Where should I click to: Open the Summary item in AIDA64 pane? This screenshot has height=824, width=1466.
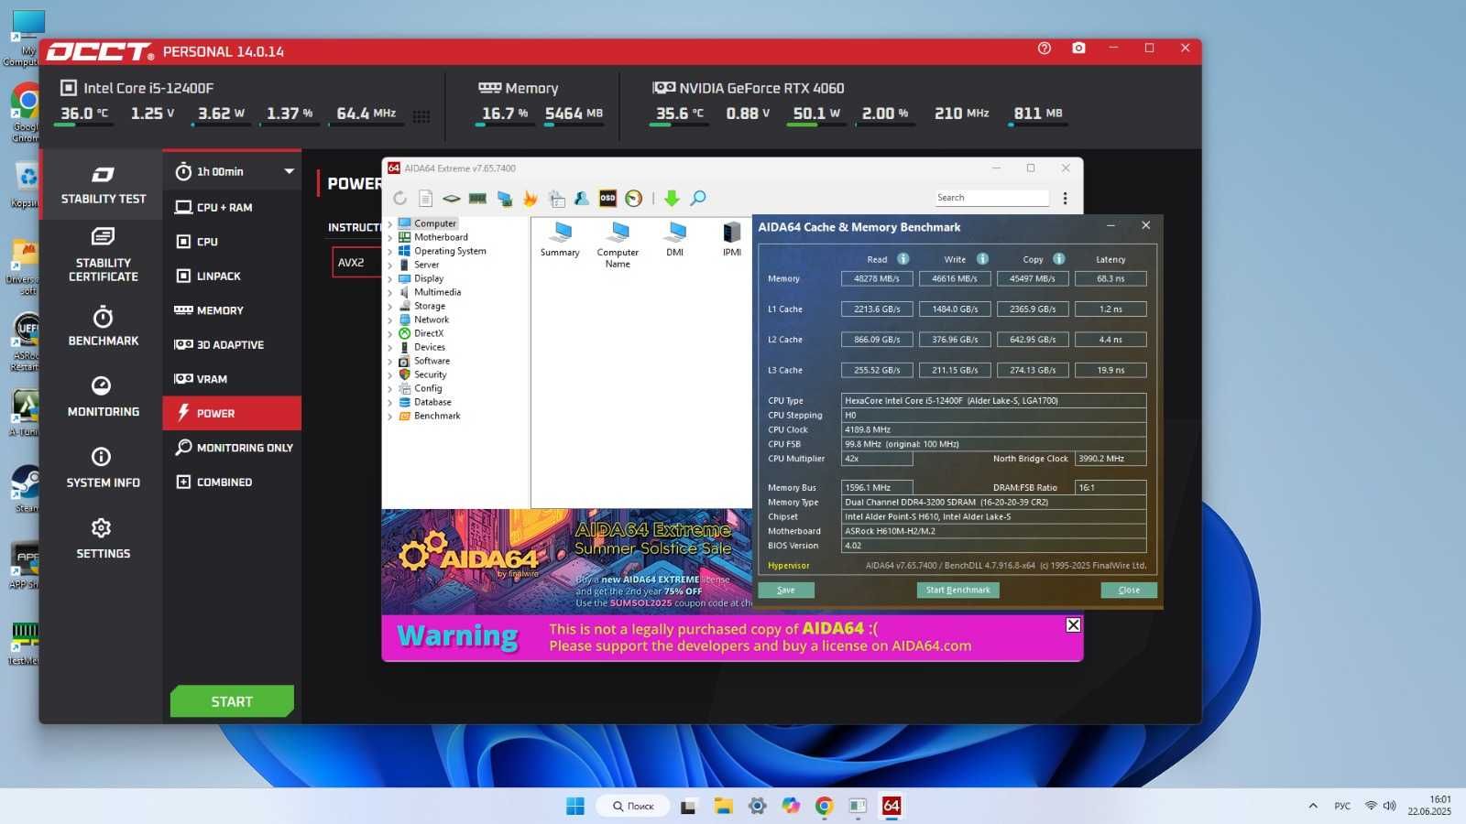tap(560, 240)
